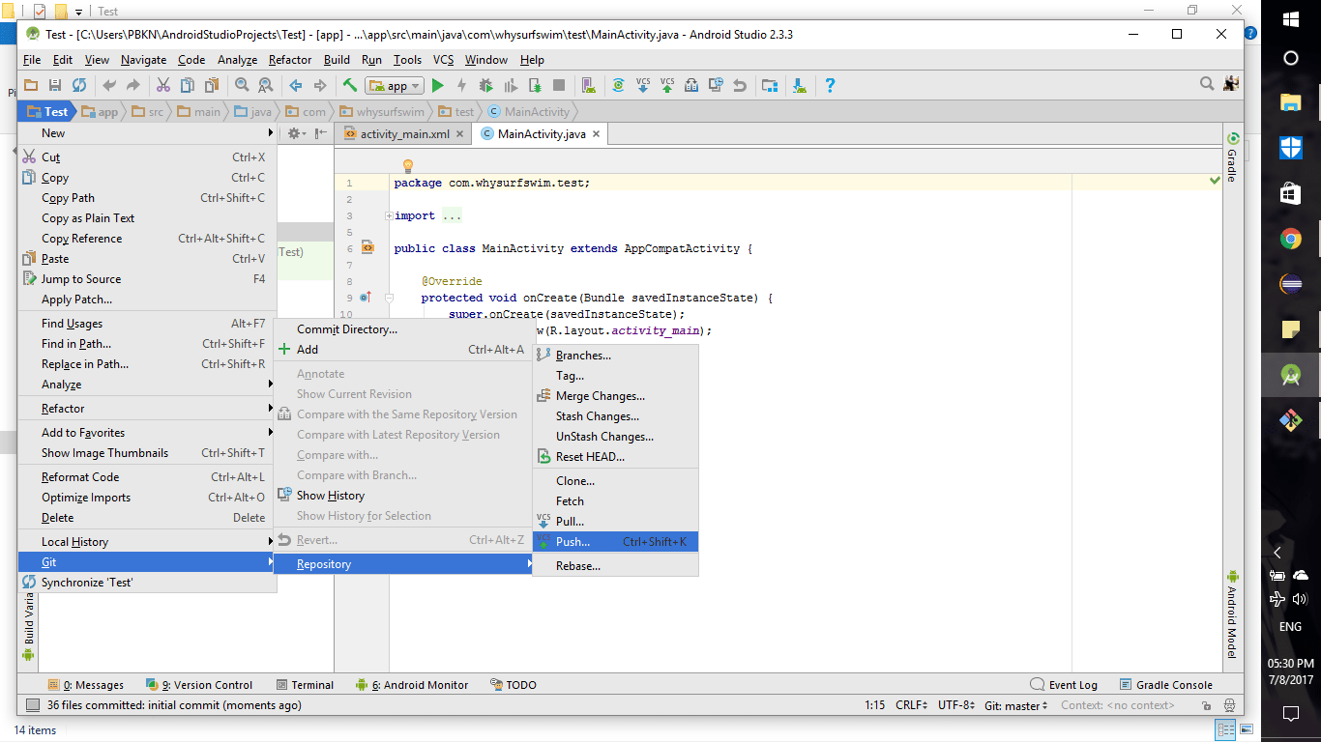Commit changes via the VCS up-arrow icon

[x=666, y=85]
